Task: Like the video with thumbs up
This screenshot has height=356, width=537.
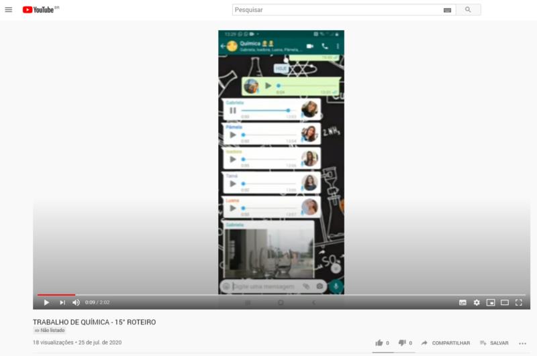Action: (380, 343)
